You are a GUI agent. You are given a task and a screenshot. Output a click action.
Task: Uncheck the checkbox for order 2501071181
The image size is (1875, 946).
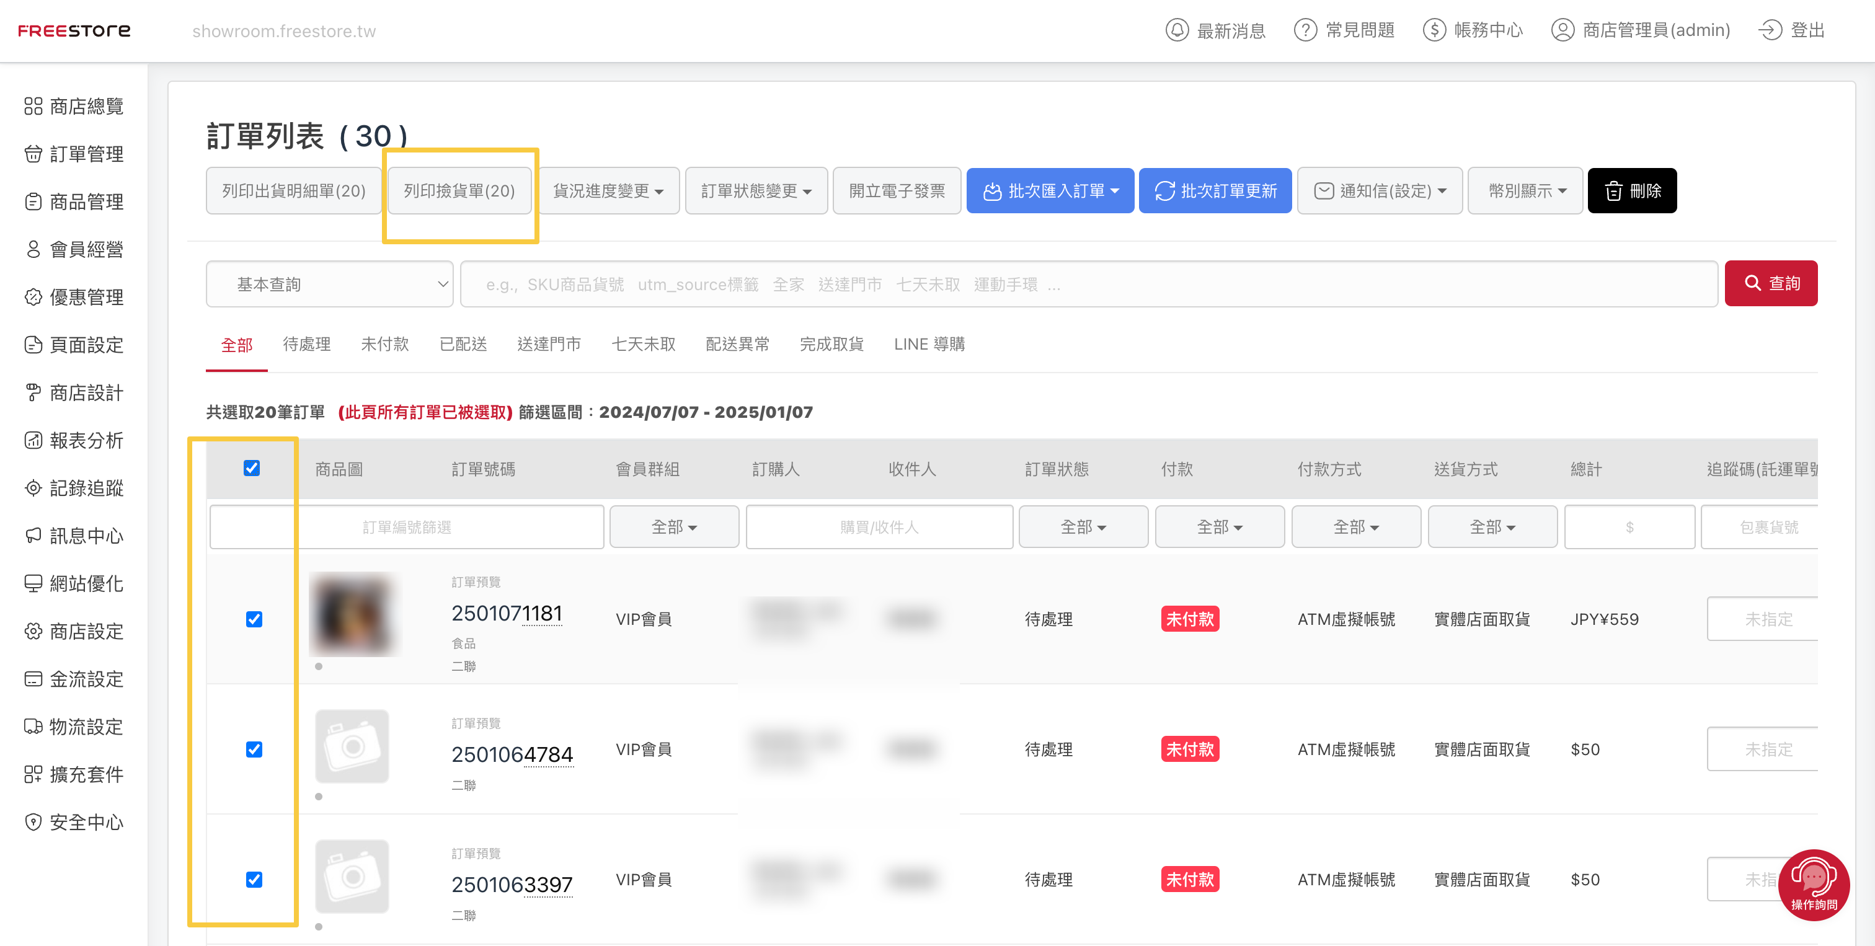coord(254,619)
